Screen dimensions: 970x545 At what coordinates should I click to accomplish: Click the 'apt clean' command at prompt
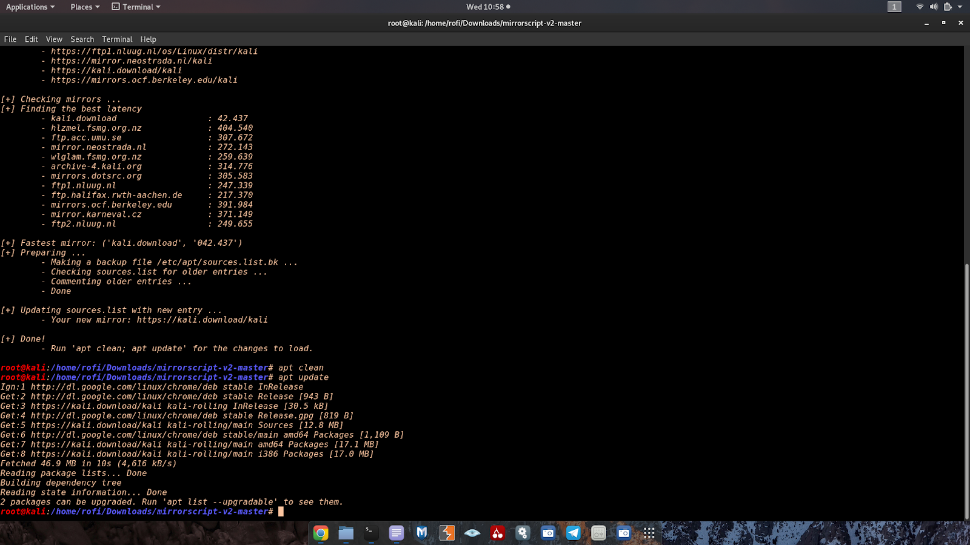click(301, 368)
